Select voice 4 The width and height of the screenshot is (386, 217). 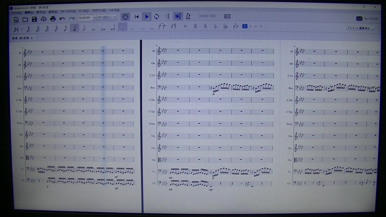tap(261, 26)
